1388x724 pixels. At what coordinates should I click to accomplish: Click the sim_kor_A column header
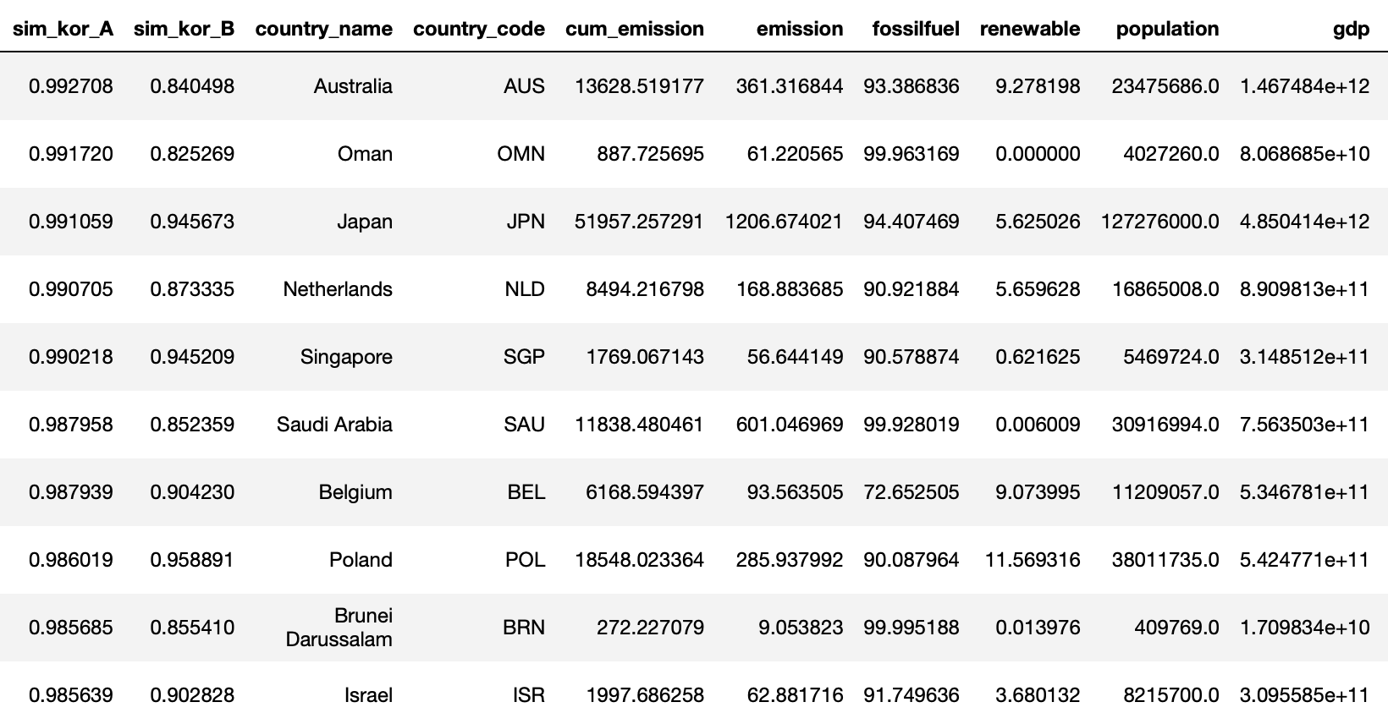(x=63, y=29)
